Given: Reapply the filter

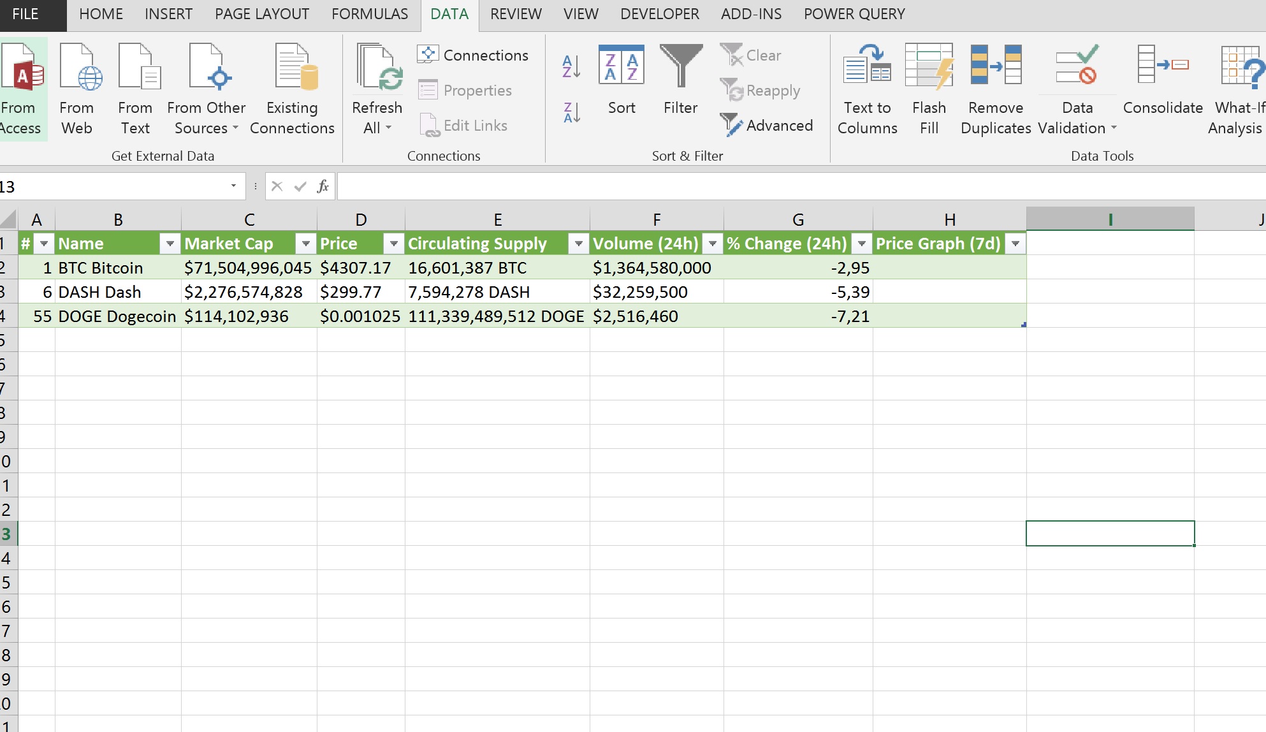Looking at the screenshot, I should click(x=759, y=91).
